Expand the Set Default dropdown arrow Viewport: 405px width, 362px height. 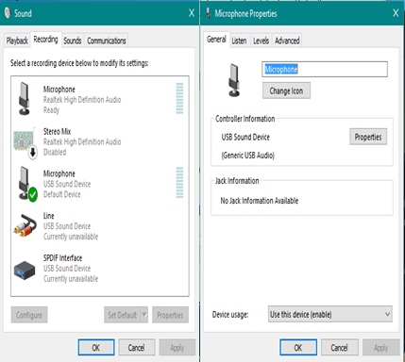[144, 315]
